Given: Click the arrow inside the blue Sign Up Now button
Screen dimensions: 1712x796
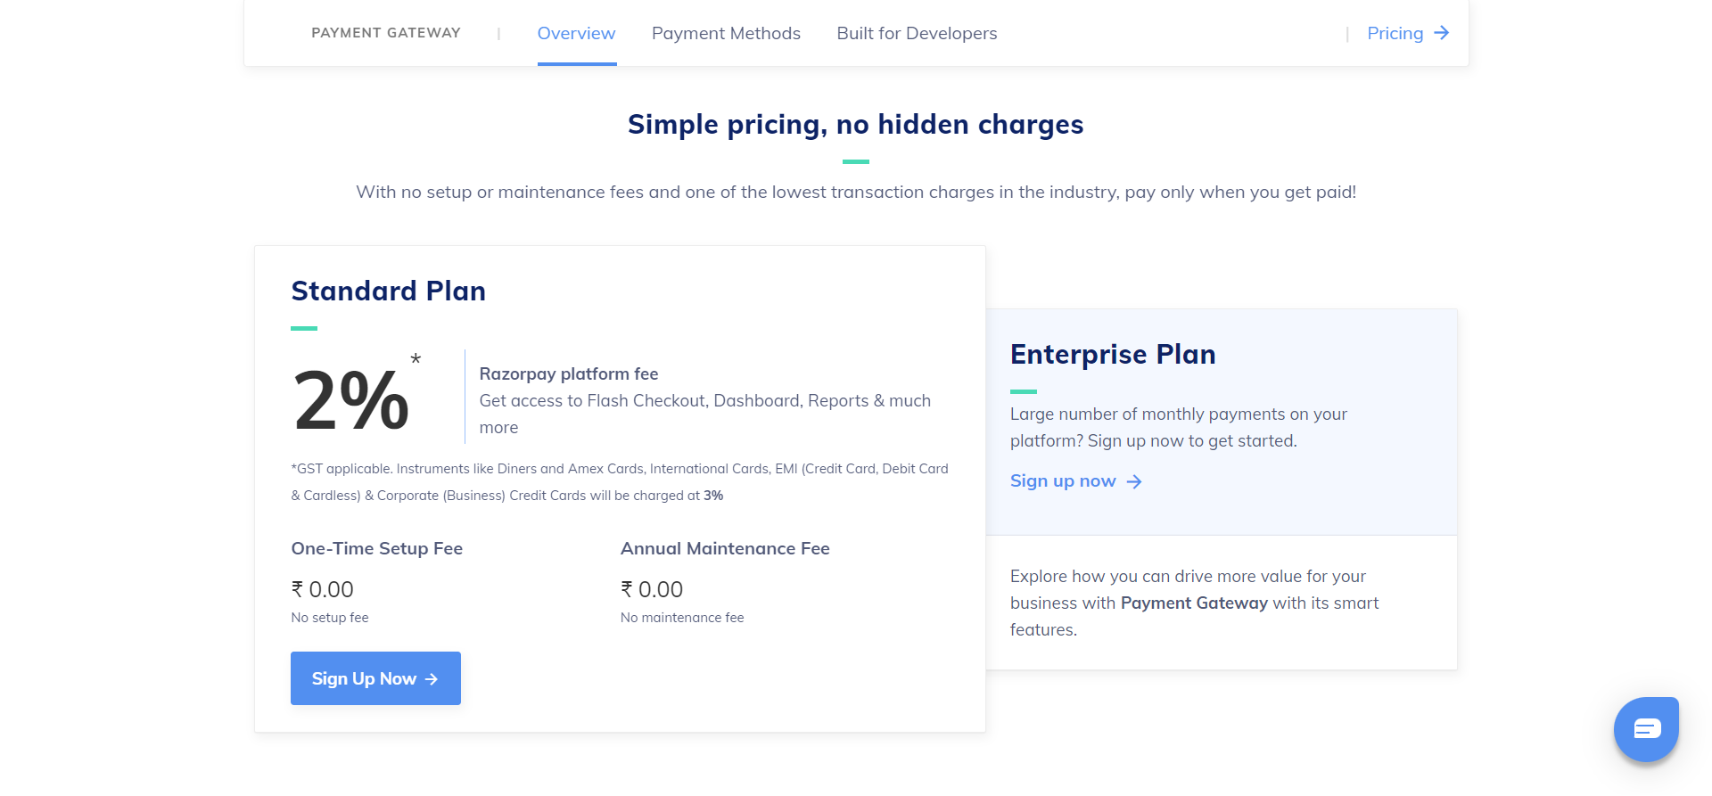Looking at the screenshot, I should click(432, 679).
